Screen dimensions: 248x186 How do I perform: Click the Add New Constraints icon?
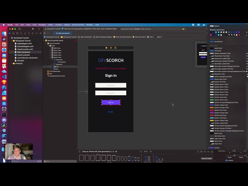pyautogui.click(x=205, y=152)
